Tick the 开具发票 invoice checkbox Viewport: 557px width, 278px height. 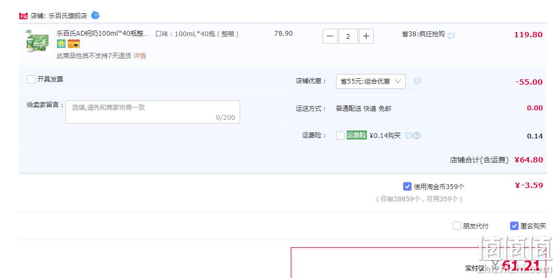coord(31,79)
